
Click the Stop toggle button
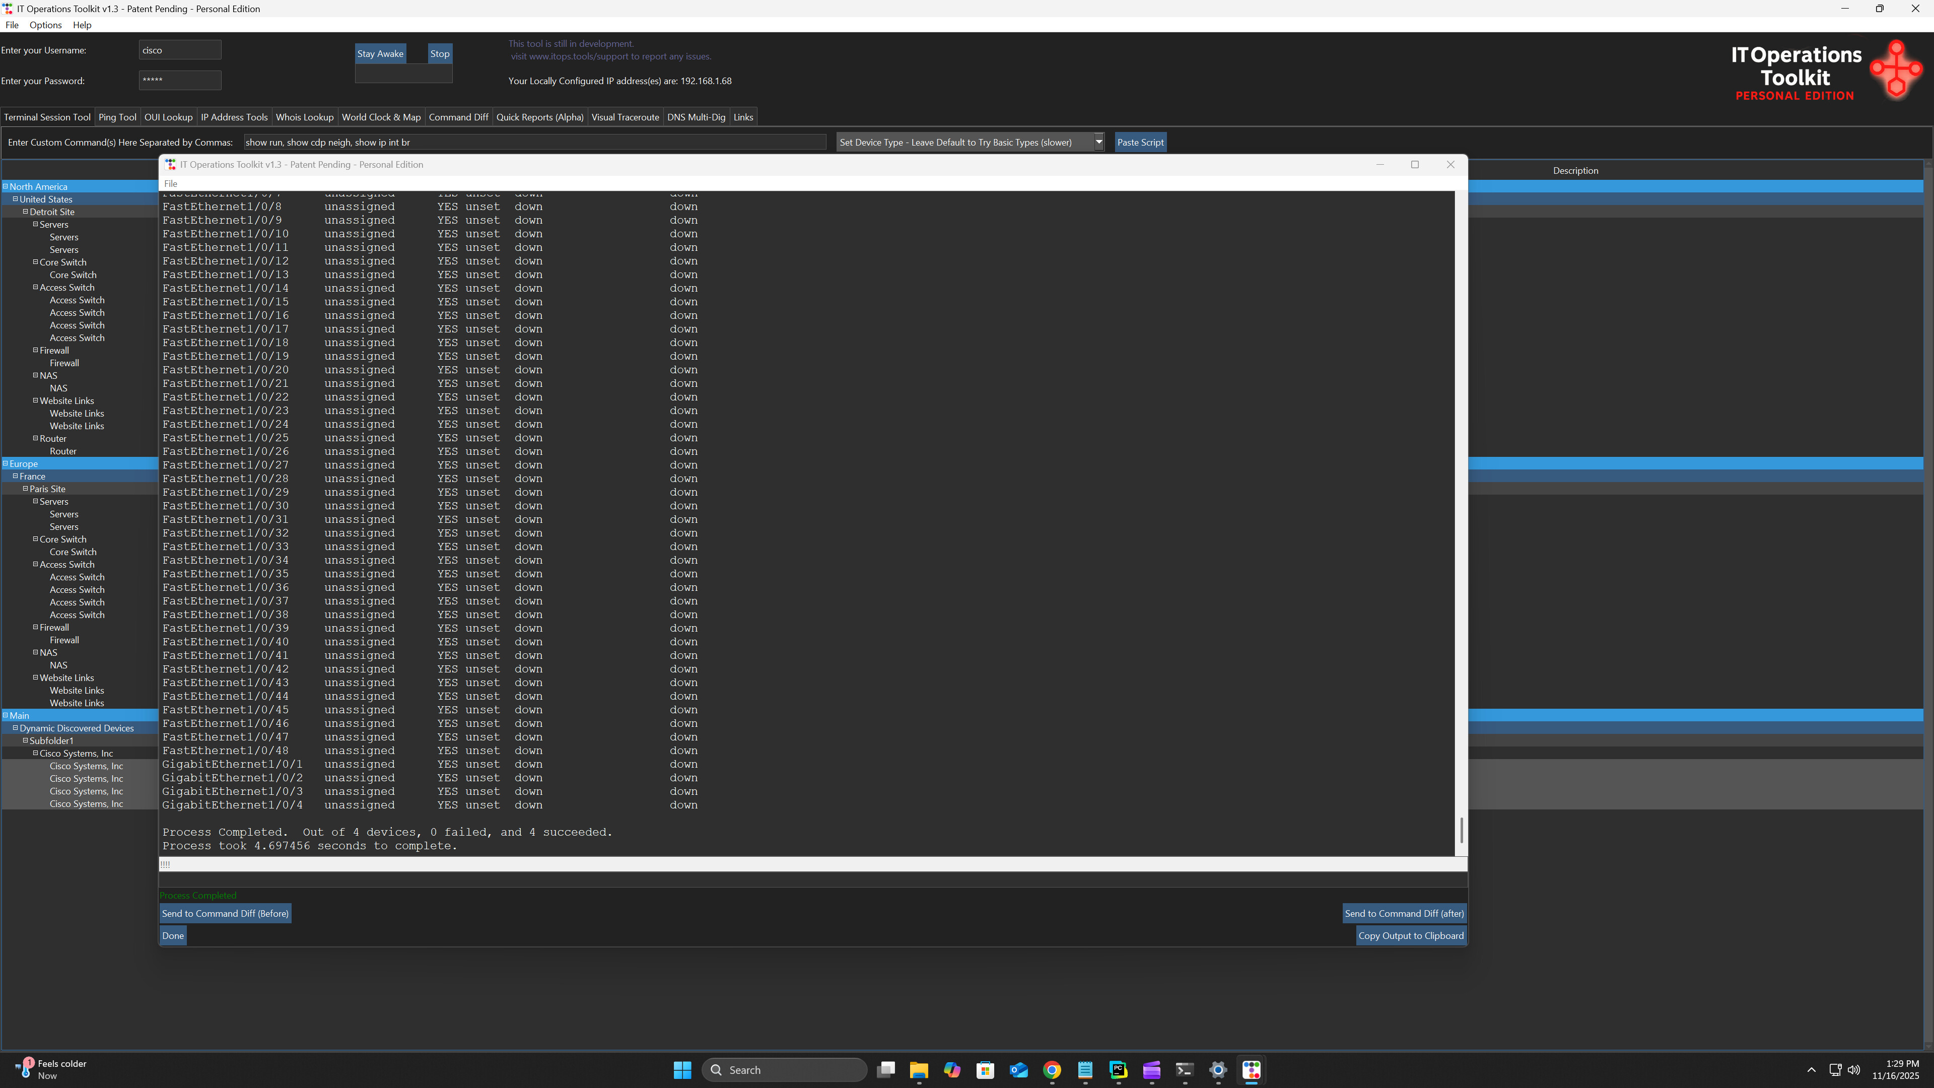(x=439, y=53)
